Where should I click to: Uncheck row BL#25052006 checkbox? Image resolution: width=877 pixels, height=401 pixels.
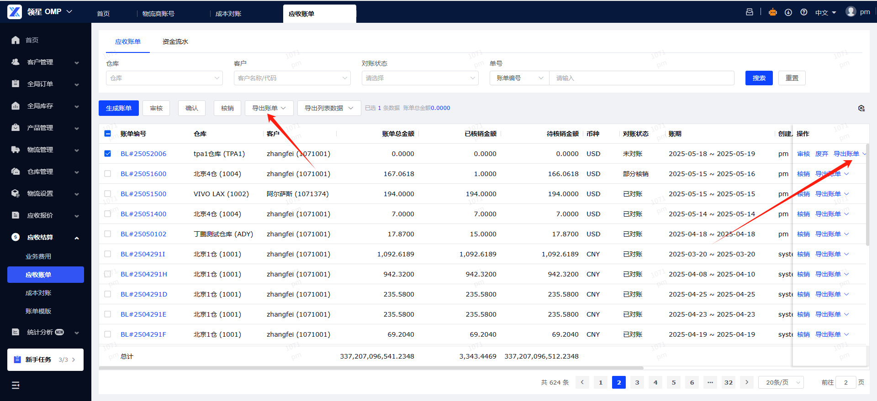click(x=108, y=154)
